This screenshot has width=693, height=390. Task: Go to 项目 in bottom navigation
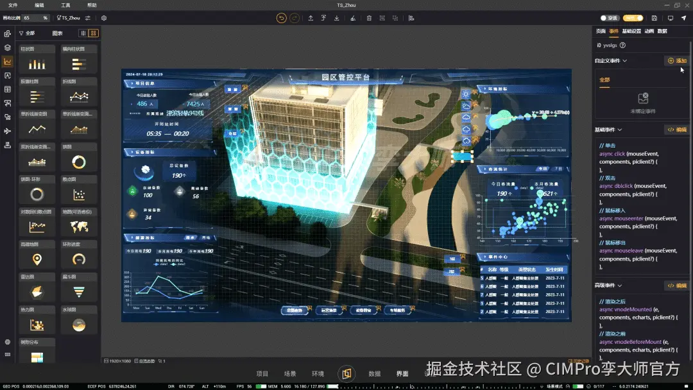pos(262,374)
